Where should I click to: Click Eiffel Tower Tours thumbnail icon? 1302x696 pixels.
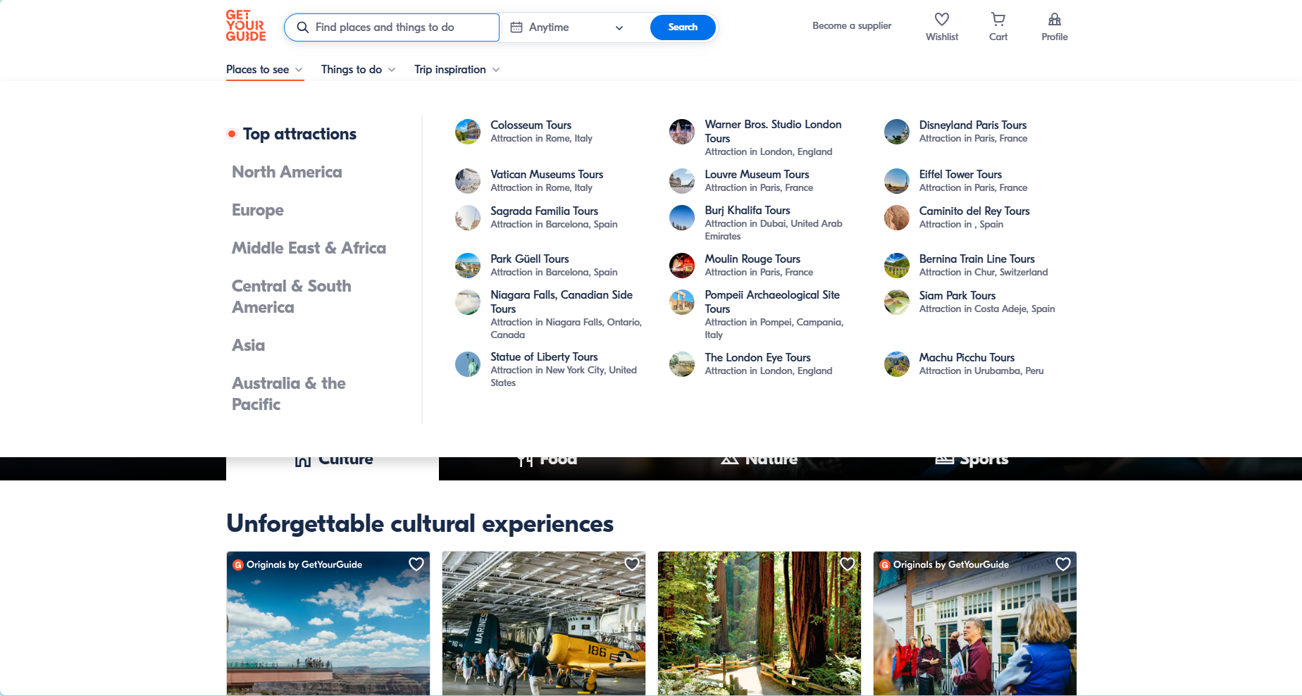(x=897, y=181)
